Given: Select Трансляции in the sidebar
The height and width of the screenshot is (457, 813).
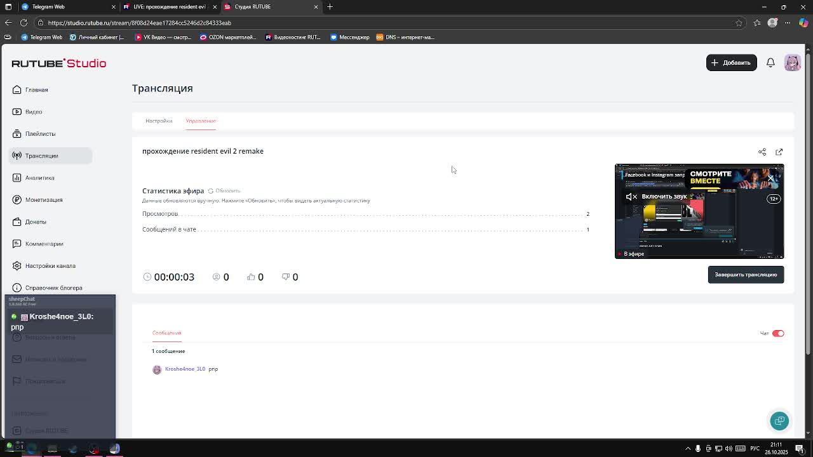Looking at the screenshot, I should (x=50, y=156).
